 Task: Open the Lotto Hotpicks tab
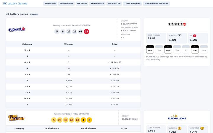pyautogui.click(x=133, y=4)
